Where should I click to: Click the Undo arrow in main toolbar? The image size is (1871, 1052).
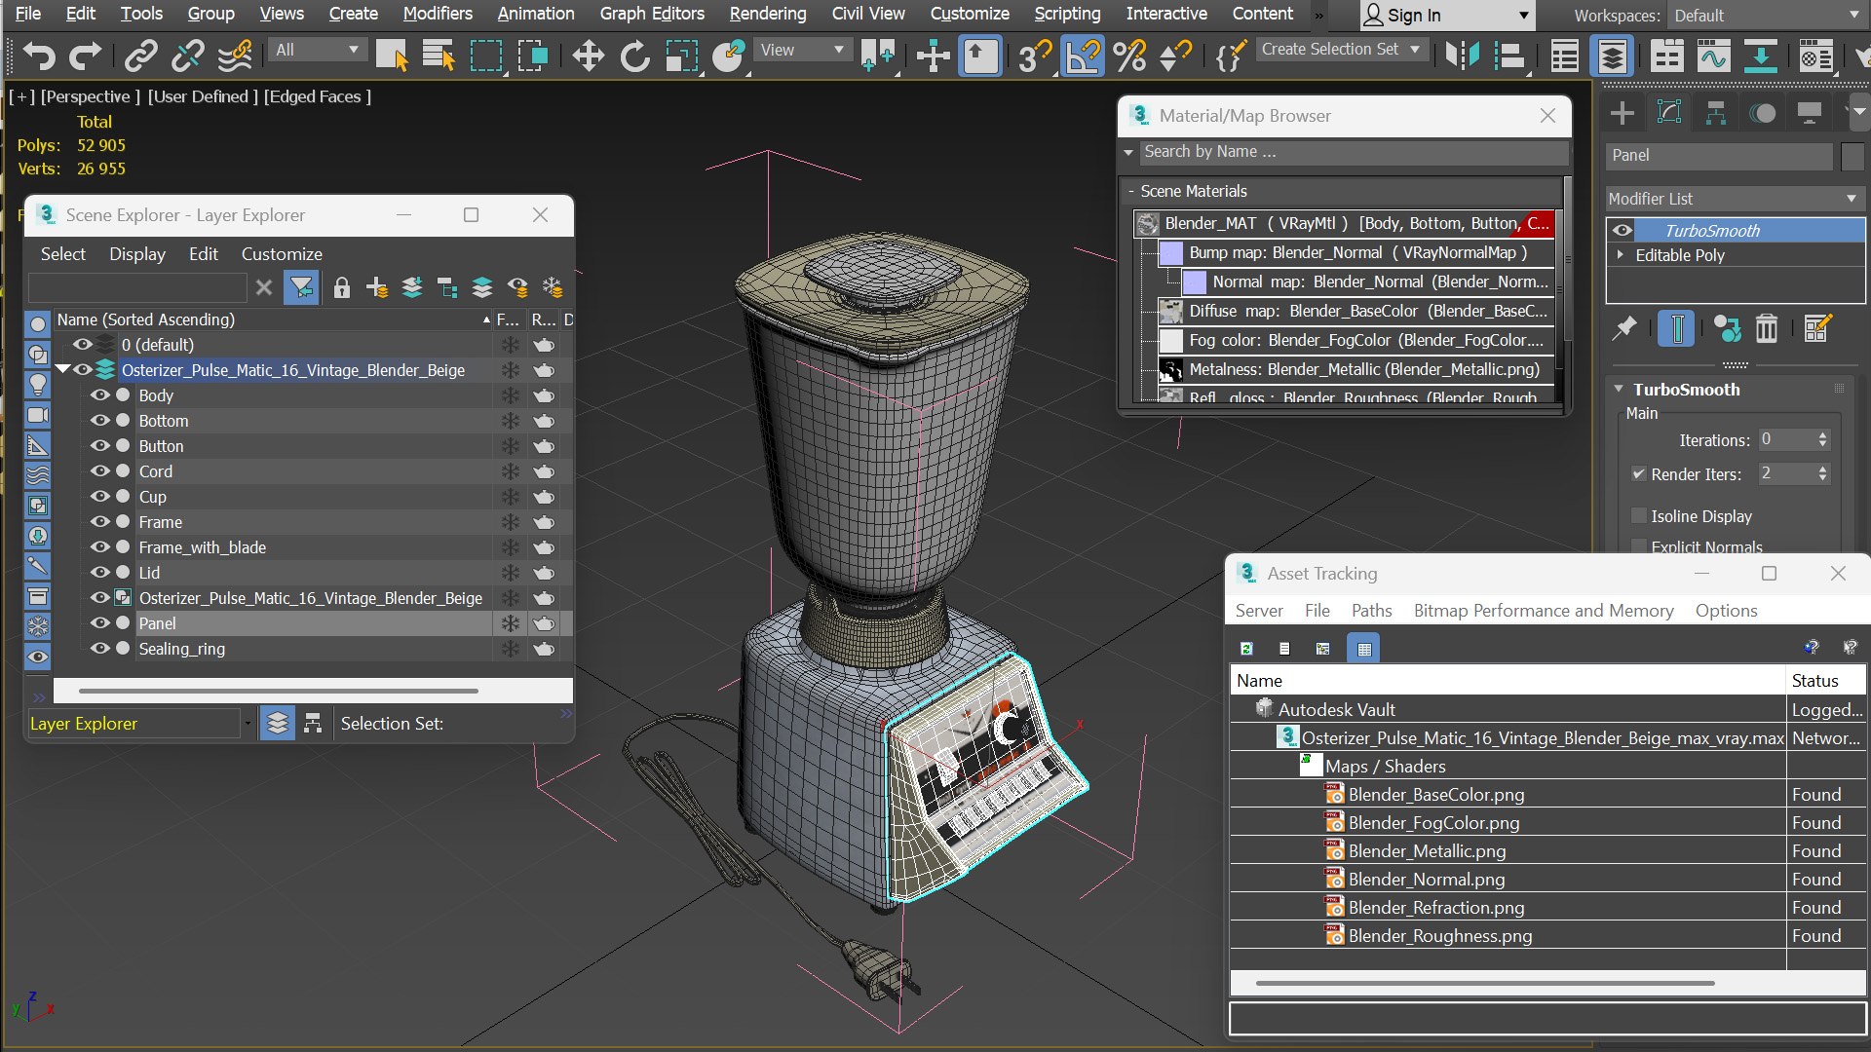(39, 56)
